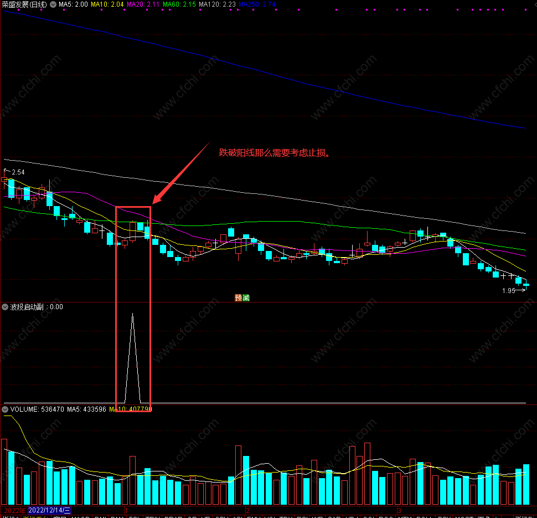Open the VOLUME indicator dropdown arrow

5,409
